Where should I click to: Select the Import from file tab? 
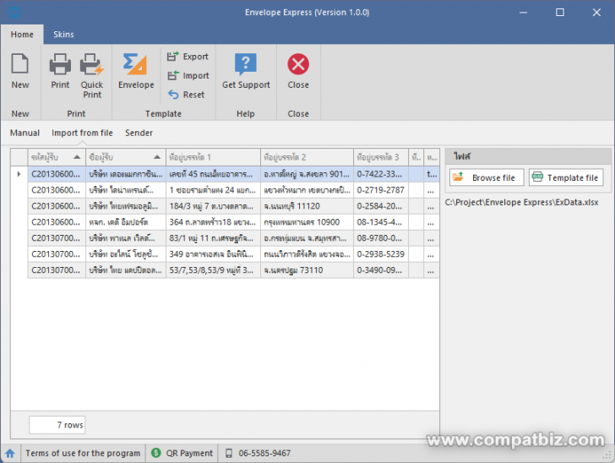point(82,133)
